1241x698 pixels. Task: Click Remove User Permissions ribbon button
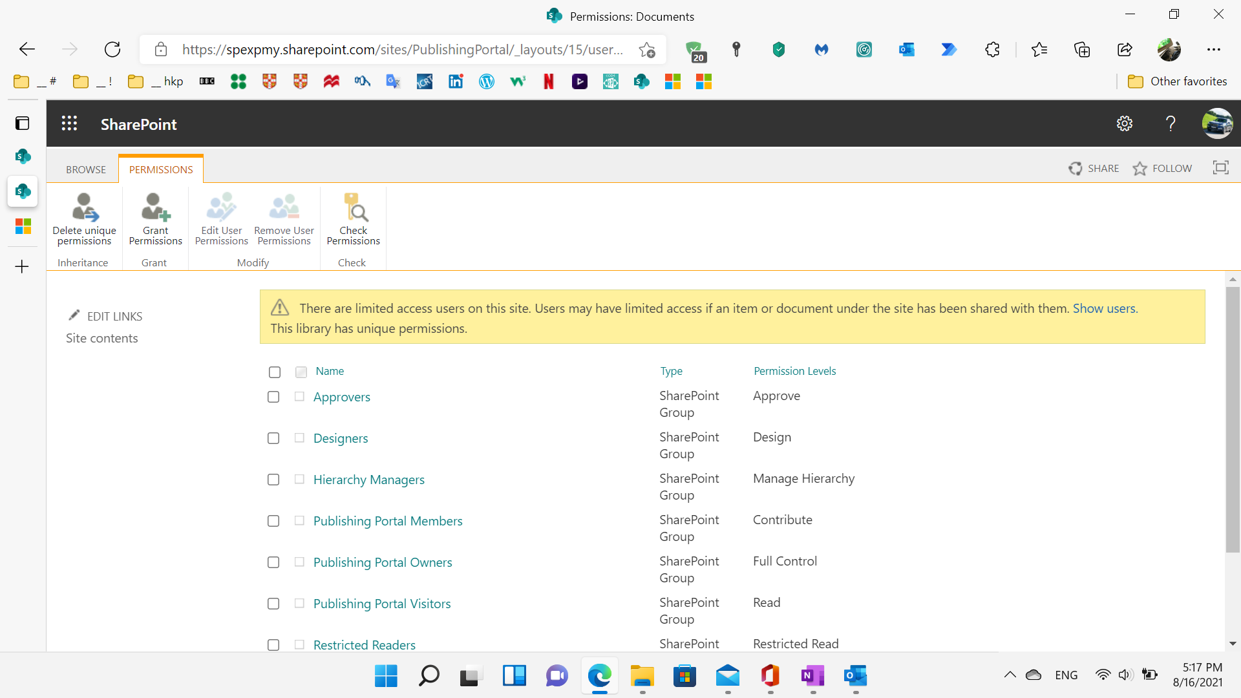284,219
